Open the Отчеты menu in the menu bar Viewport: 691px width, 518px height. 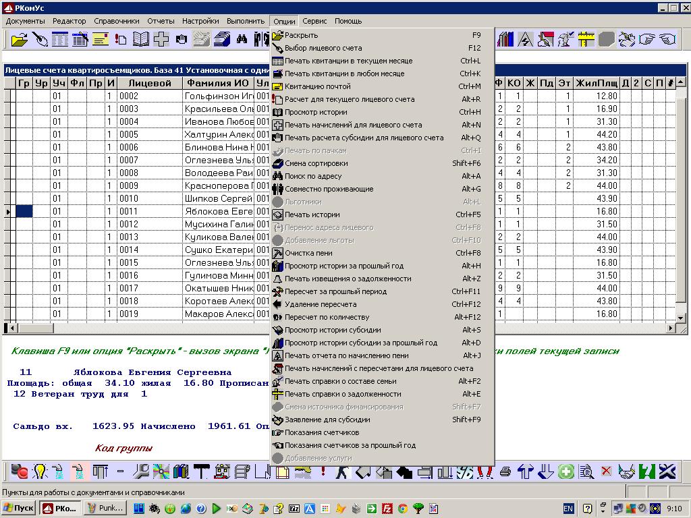coord(161,21)
